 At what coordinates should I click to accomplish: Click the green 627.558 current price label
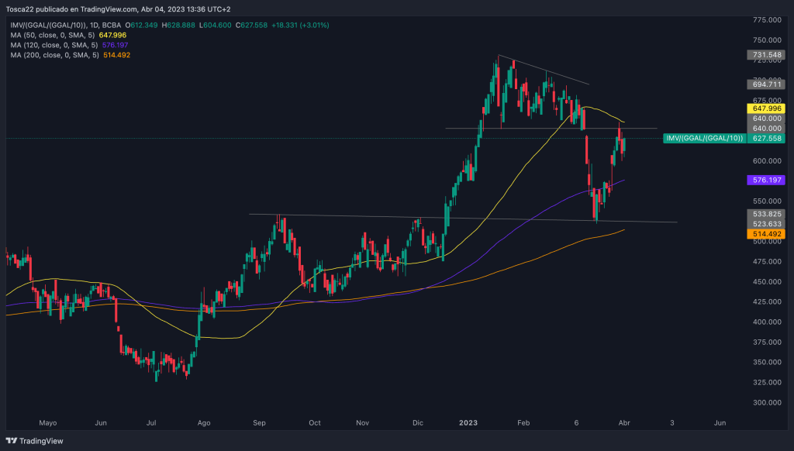click(x=764, y=139)
